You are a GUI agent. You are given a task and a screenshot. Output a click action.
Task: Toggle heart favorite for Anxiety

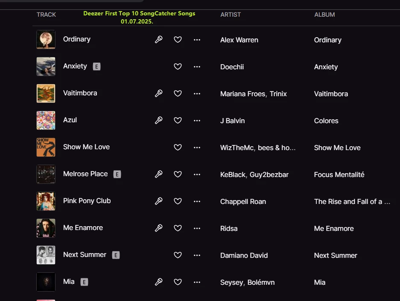tap(178, 67)
